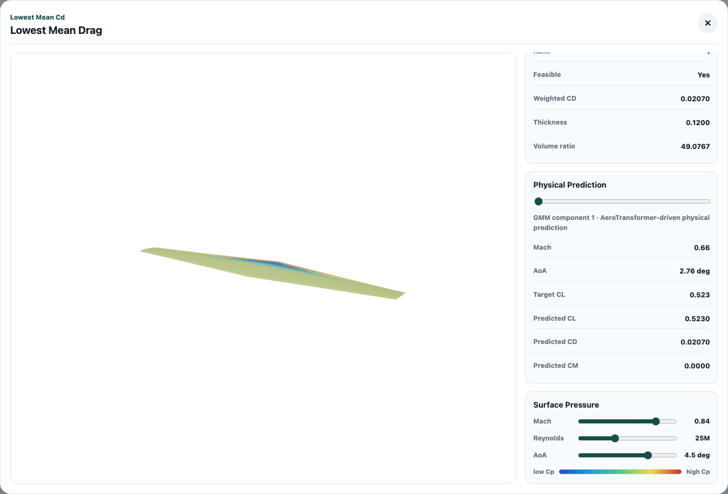Click the Feasible value Yes
This screenshot has height=494, width=728.
click(704, 75)
